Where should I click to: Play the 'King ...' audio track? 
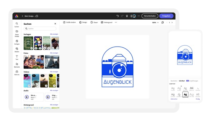[48, 97]
